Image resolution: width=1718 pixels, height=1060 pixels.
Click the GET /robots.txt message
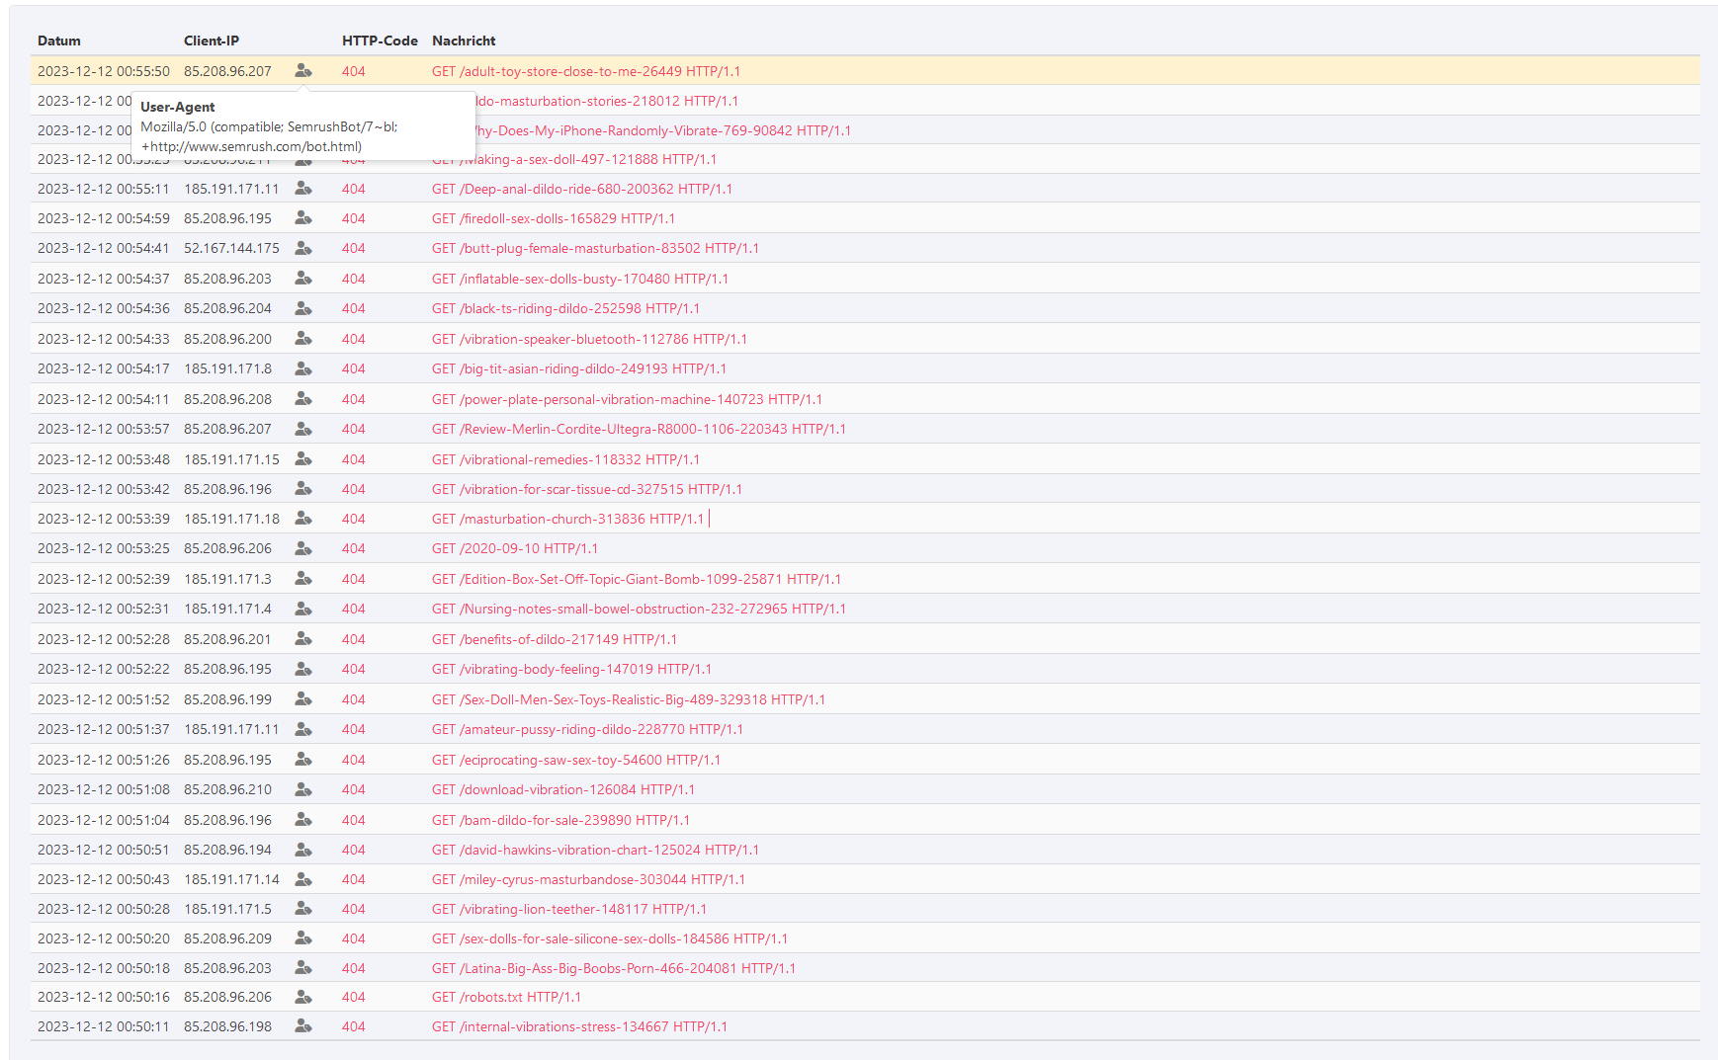point(506,997)
